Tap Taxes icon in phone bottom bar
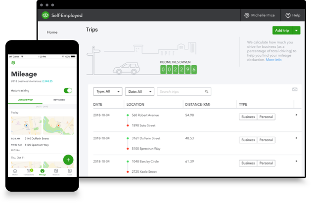 [70, 172]
